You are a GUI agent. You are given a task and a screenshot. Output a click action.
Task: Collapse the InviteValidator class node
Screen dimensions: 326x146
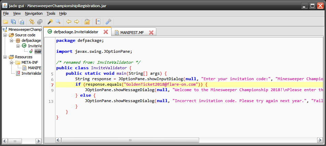pos(18,46)
